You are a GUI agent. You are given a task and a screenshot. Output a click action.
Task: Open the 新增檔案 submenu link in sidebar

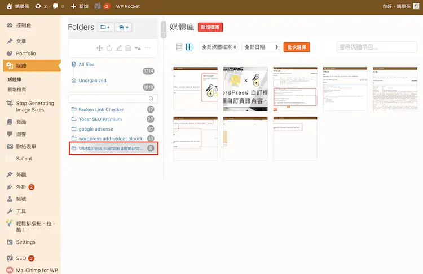coord(17,89)
